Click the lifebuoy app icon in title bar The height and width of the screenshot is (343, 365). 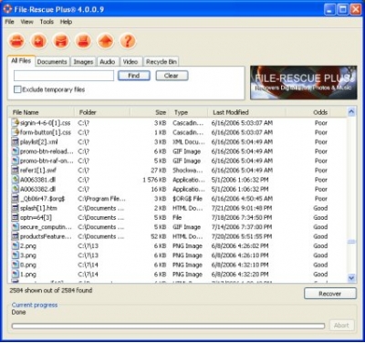click(7, 9)
